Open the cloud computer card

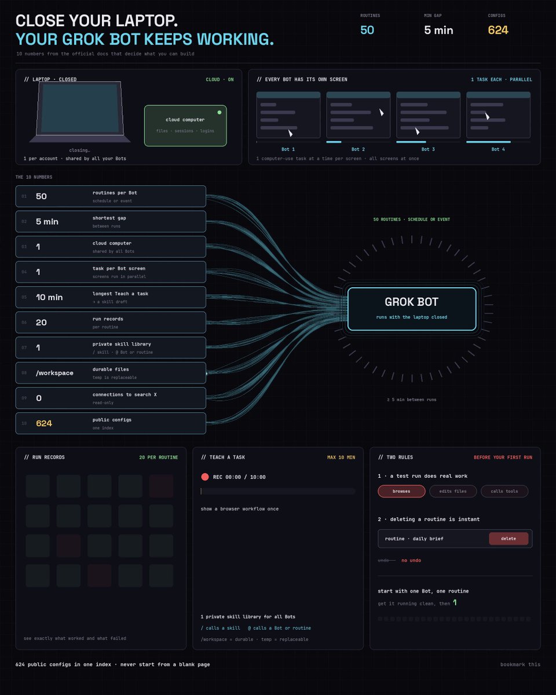pos(185,125)
